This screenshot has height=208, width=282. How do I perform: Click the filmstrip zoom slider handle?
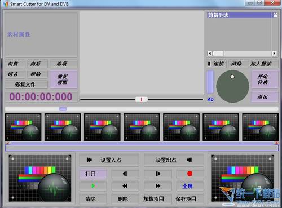63,109
